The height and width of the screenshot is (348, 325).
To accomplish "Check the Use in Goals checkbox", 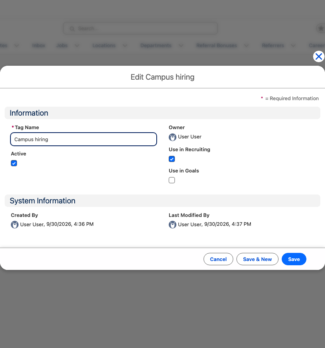I will click(172, 180).
